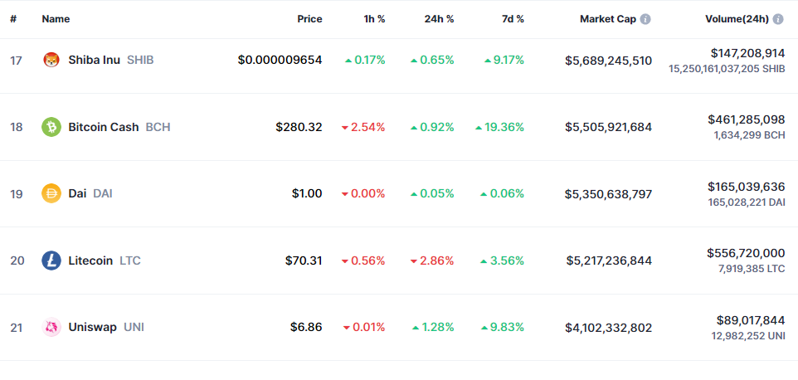The width and height of the screenshot is (798, 380).
Task: Click the Uniswap pink unicorn icon
Action: pos(51,327)
